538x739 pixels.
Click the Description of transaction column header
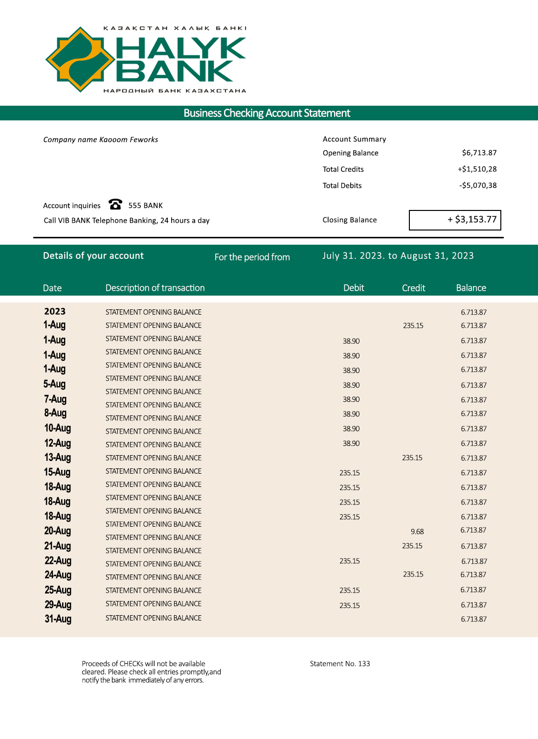coord(155,288)
